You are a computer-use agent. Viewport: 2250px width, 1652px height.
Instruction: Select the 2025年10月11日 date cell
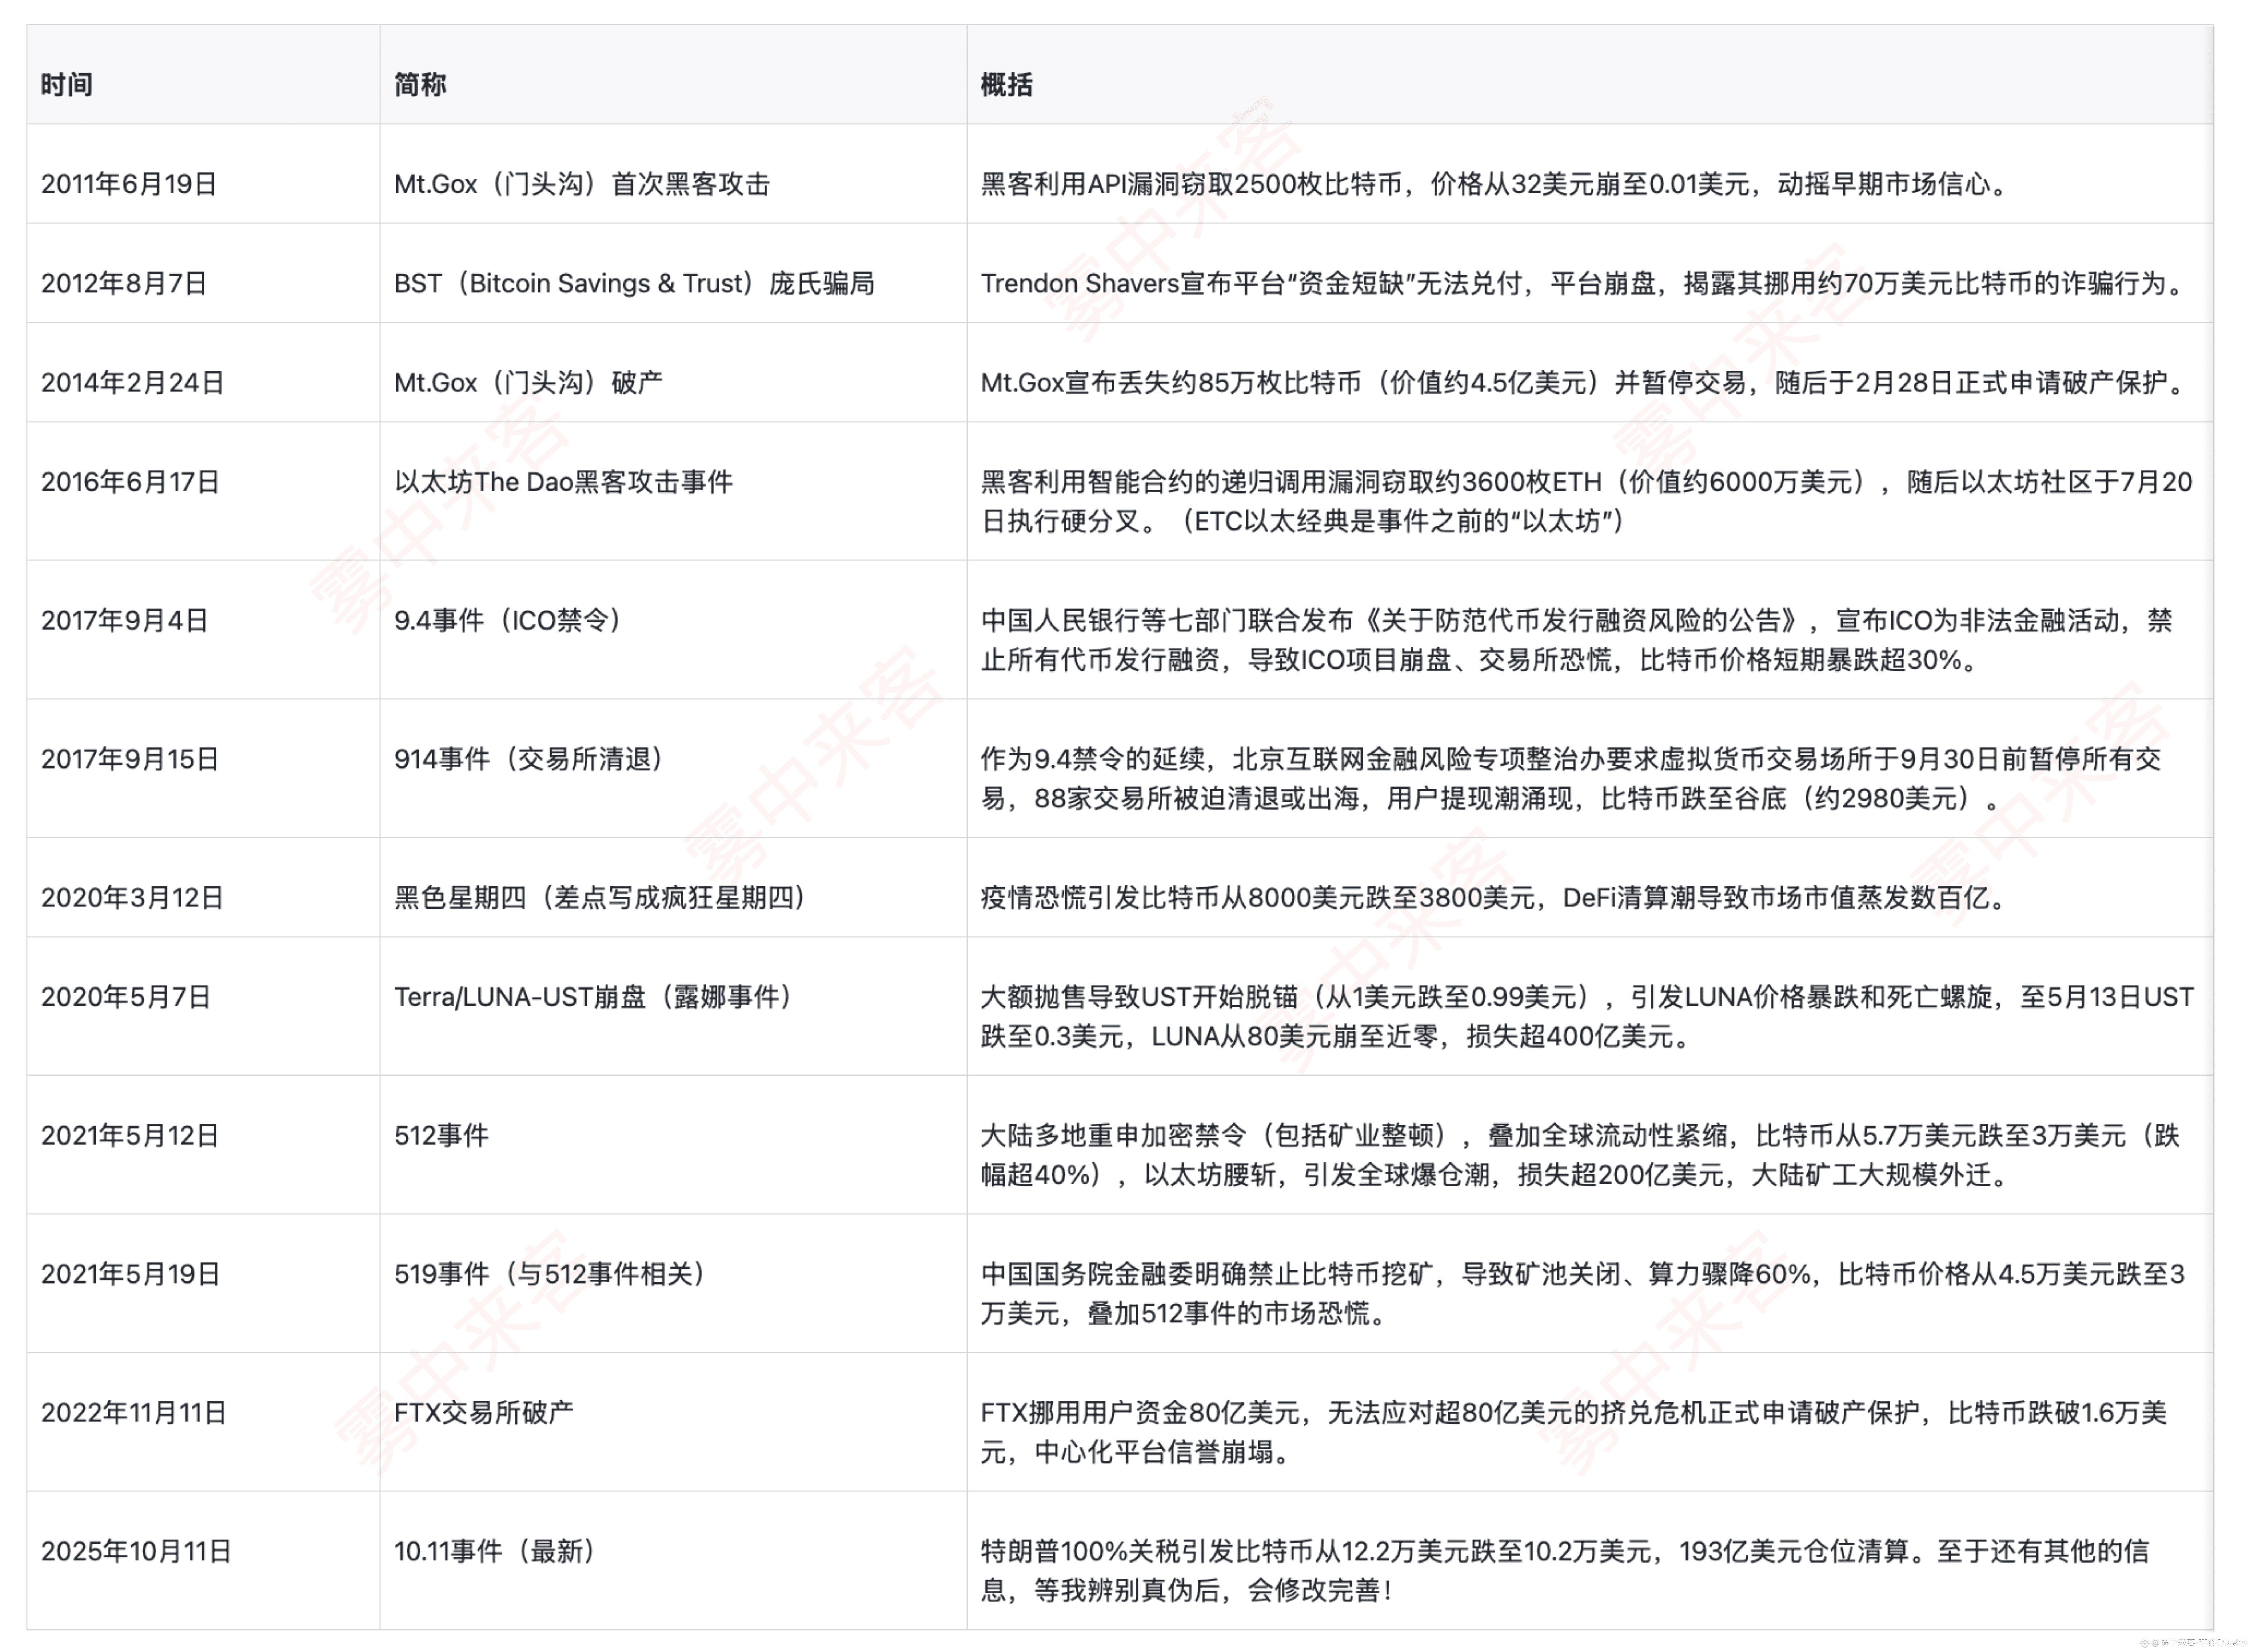[x=136, y=1551]
